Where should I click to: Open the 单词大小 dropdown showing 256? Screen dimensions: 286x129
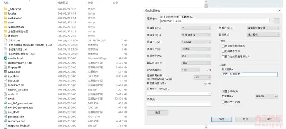pos(196,56)
